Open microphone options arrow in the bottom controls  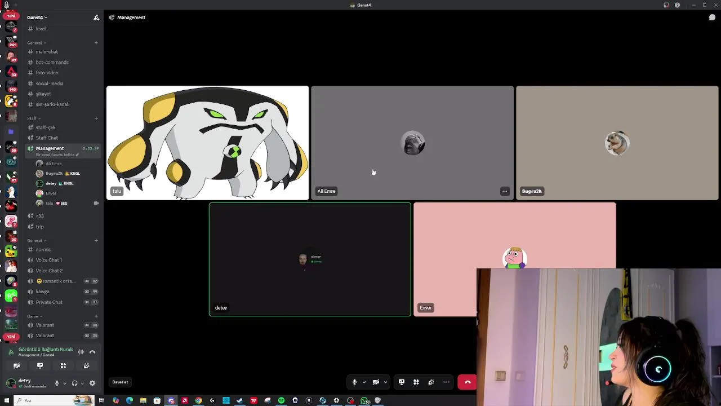tap(364, 382)
